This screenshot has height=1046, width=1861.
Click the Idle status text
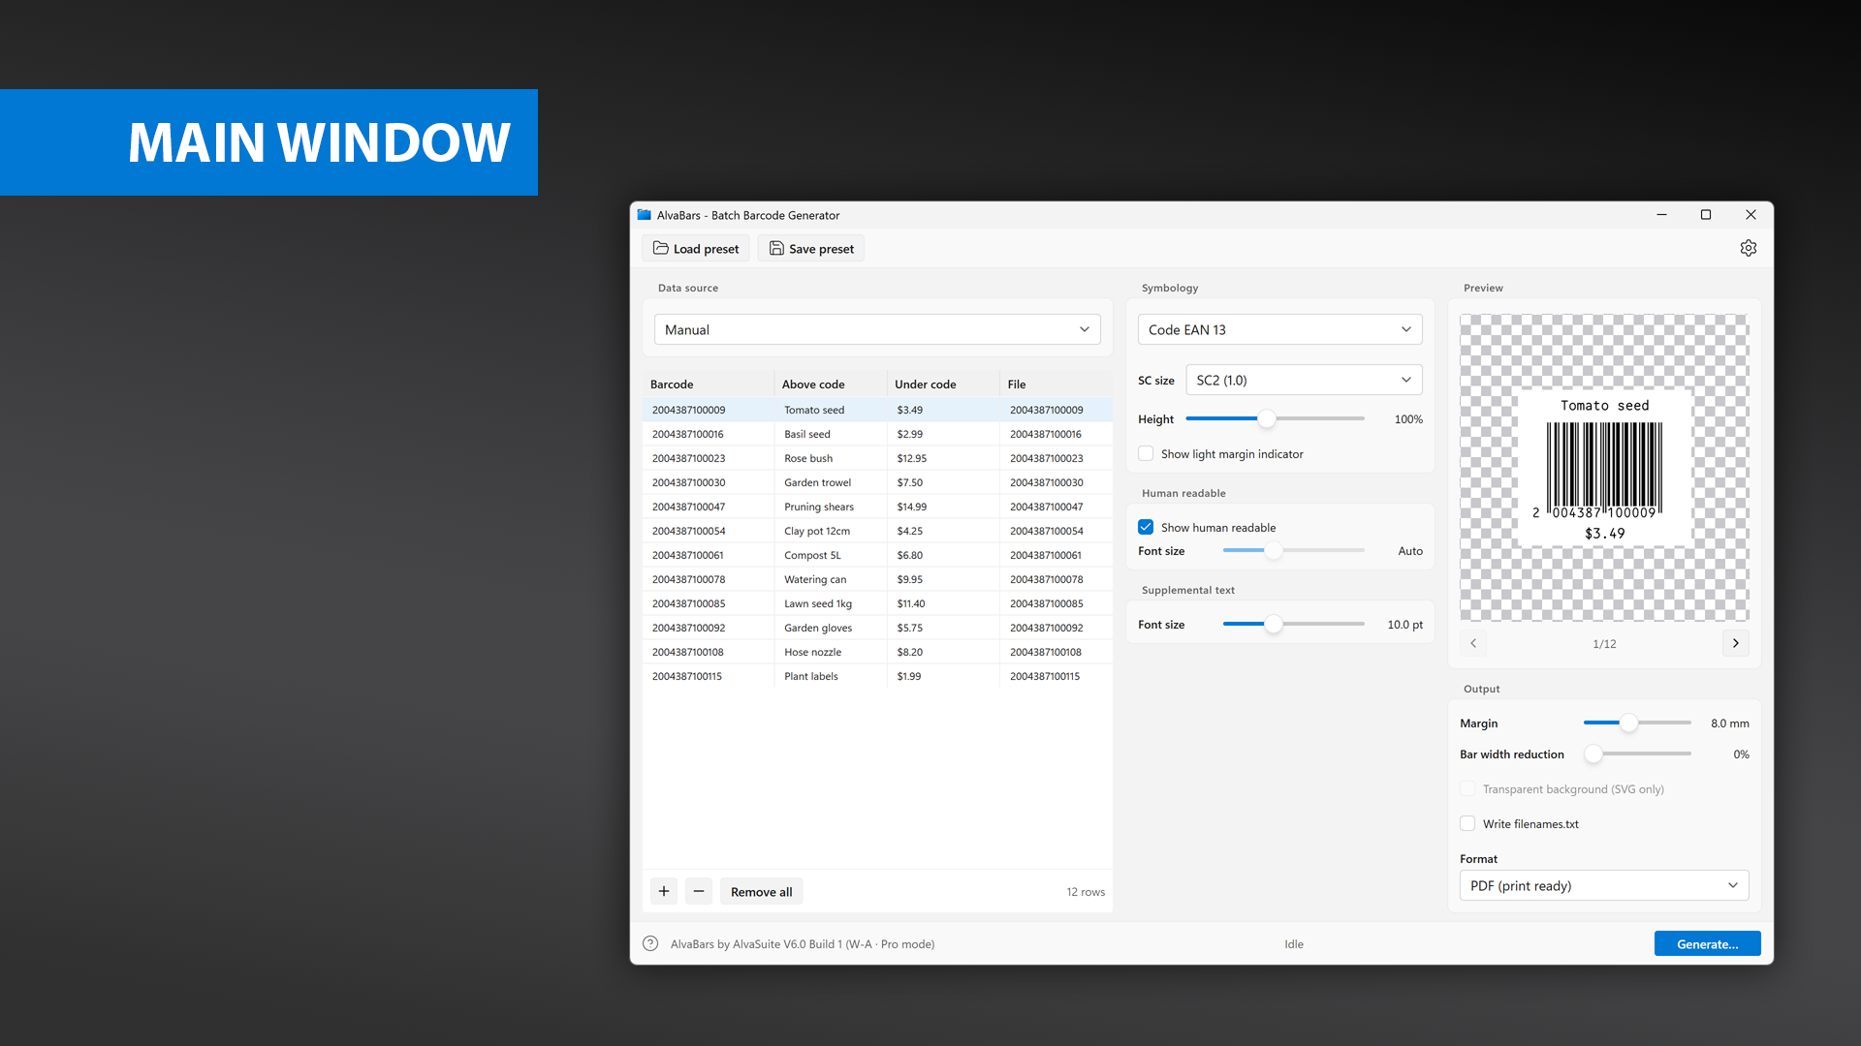pyautogui.click(x=1294, y=944)
